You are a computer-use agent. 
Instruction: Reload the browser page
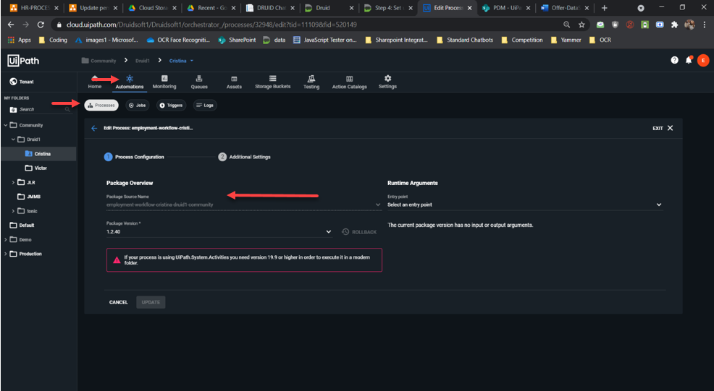point(41,25)
